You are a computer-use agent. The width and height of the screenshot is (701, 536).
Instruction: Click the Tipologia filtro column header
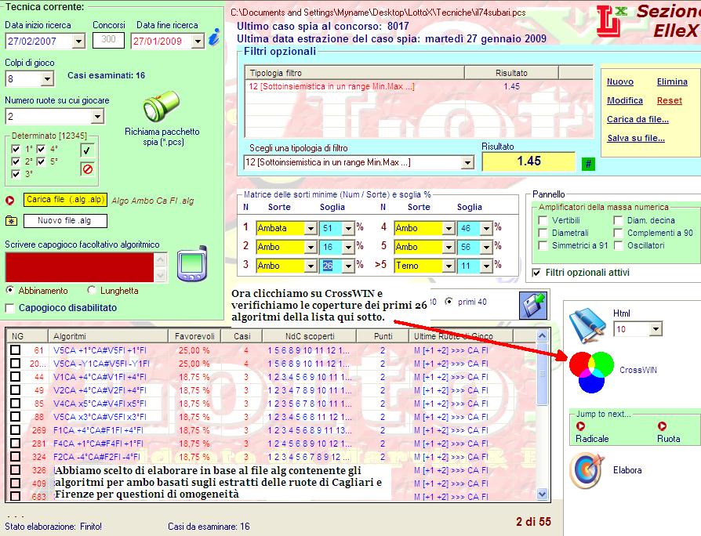point(355,73)
